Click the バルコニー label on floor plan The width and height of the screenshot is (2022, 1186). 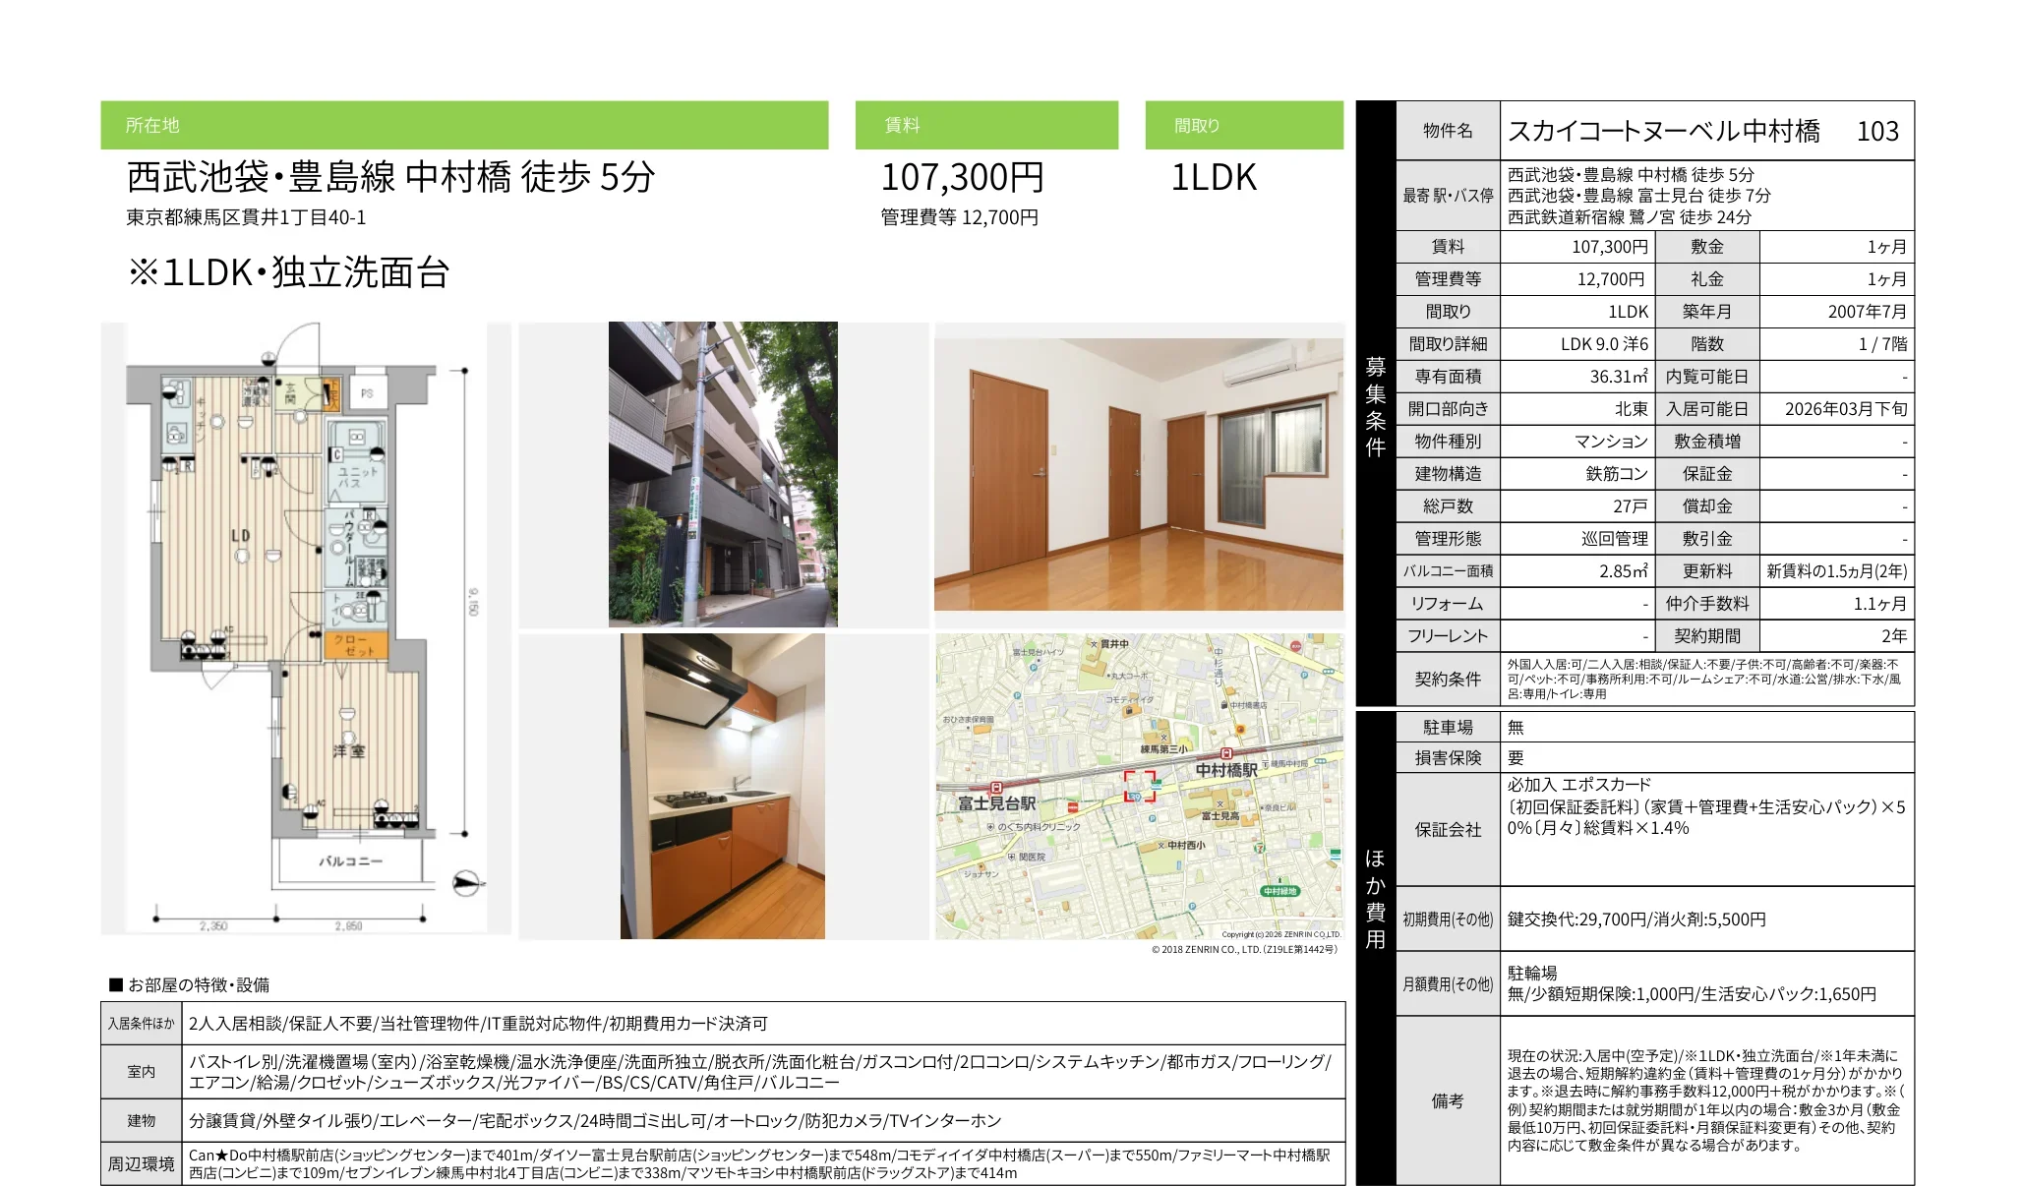pos(350,860)
